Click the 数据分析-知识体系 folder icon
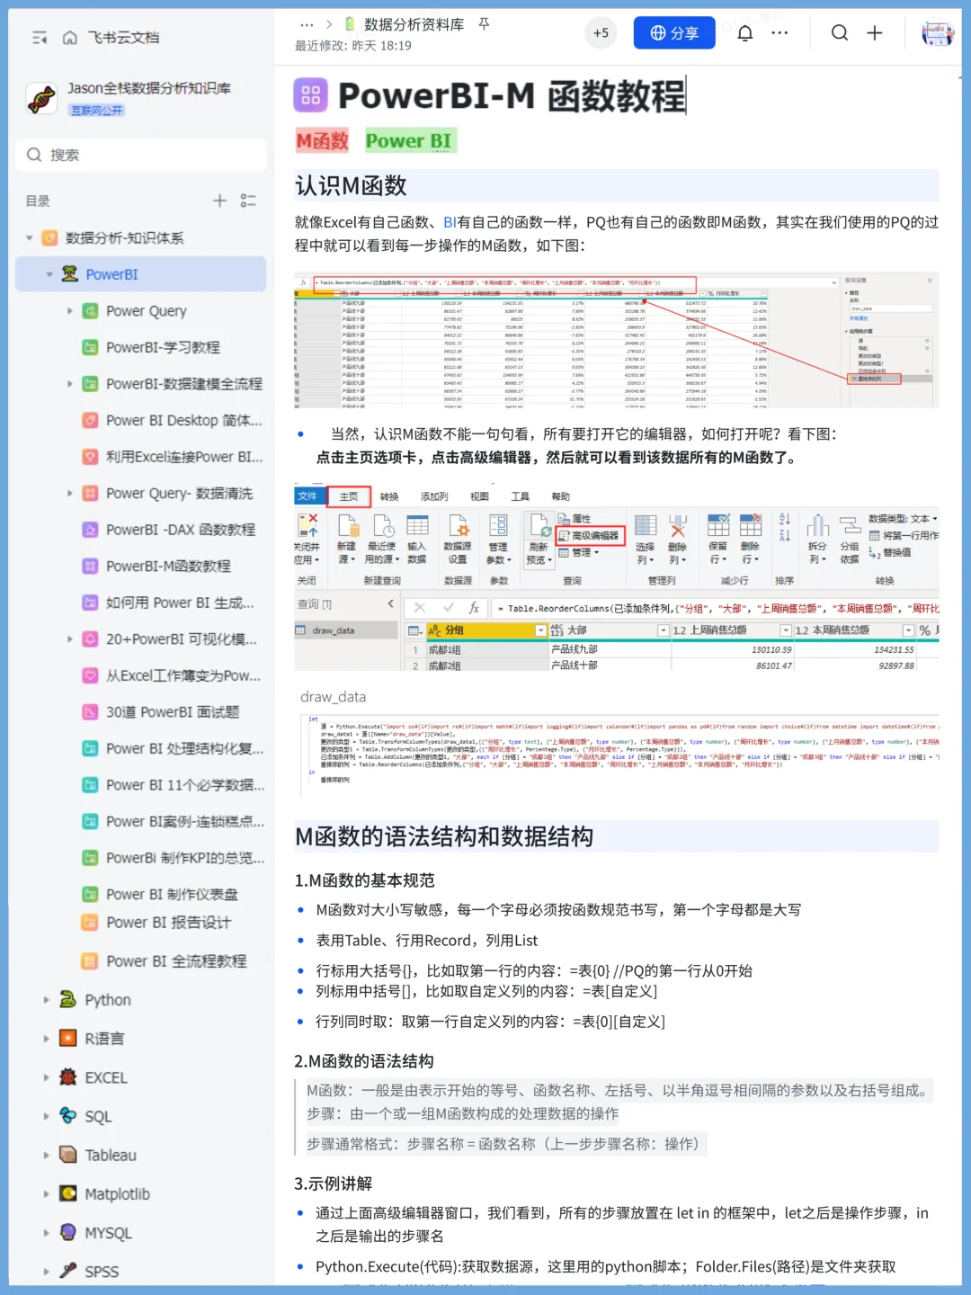 coord(49,237)
